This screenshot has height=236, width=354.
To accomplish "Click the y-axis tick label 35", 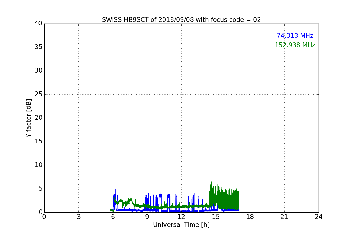I will click(x=38, y=47).
